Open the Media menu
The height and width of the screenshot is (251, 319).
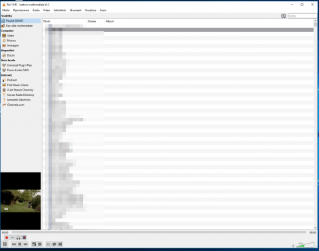tap(6, 10)
